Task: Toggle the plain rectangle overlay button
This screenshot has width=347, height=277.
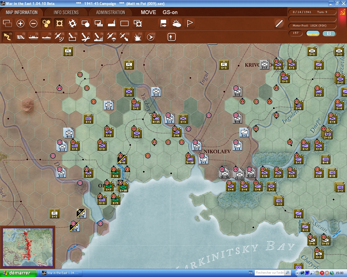Action: (x=124, y=24)
